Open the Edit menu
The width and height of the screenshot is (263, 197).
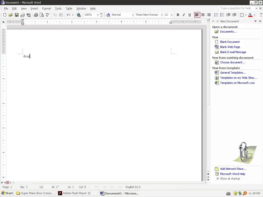tap(14, 8)
